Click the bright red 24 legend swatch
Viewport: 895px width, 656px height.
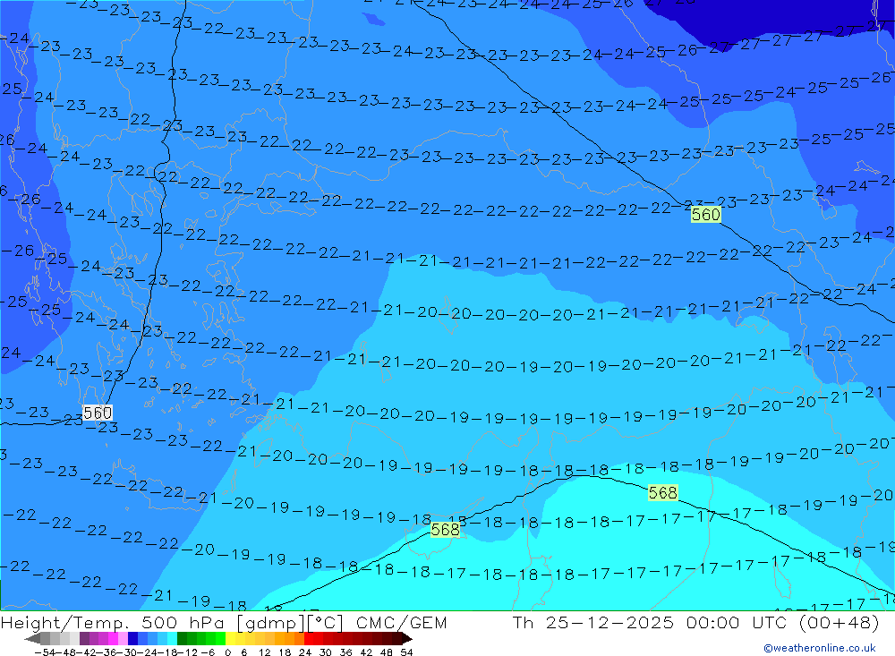coord(309,639)
